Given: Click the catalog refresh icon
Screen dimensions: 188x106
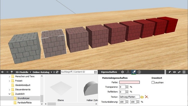Looking at the screenshot, I should (57, 72).
